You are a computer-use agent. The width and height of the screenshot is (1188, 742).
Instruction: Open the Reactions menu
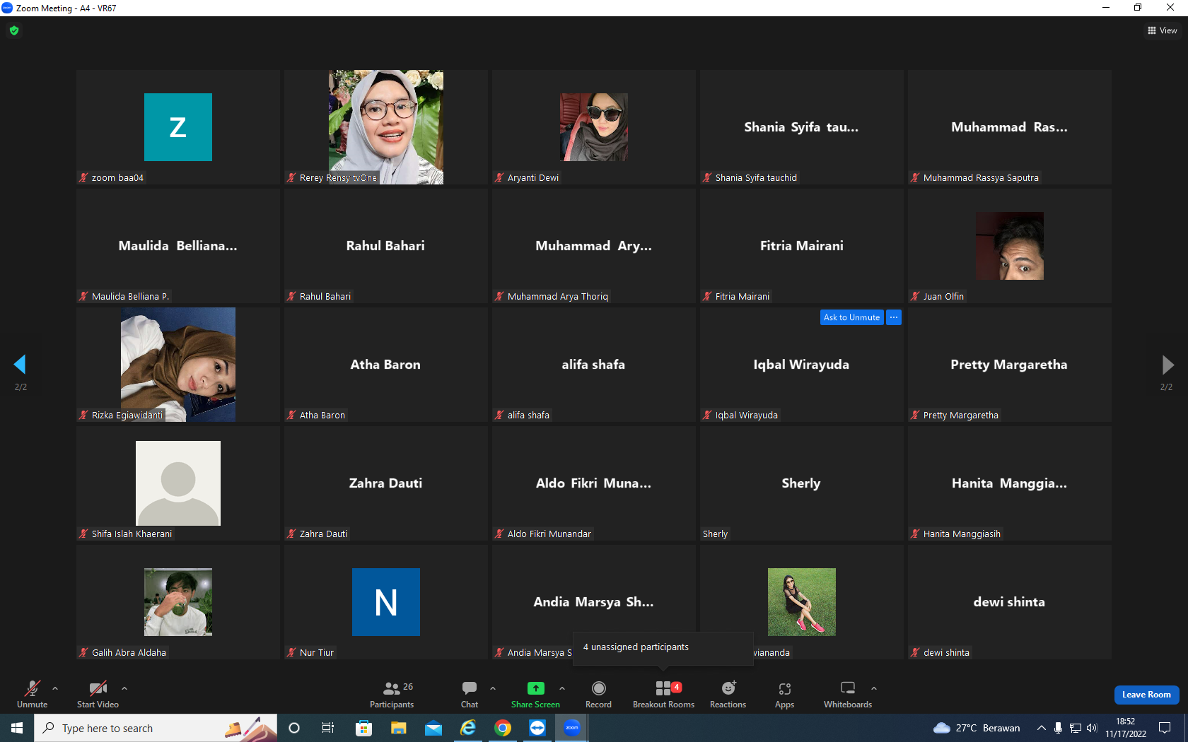(x=728, y=694)
